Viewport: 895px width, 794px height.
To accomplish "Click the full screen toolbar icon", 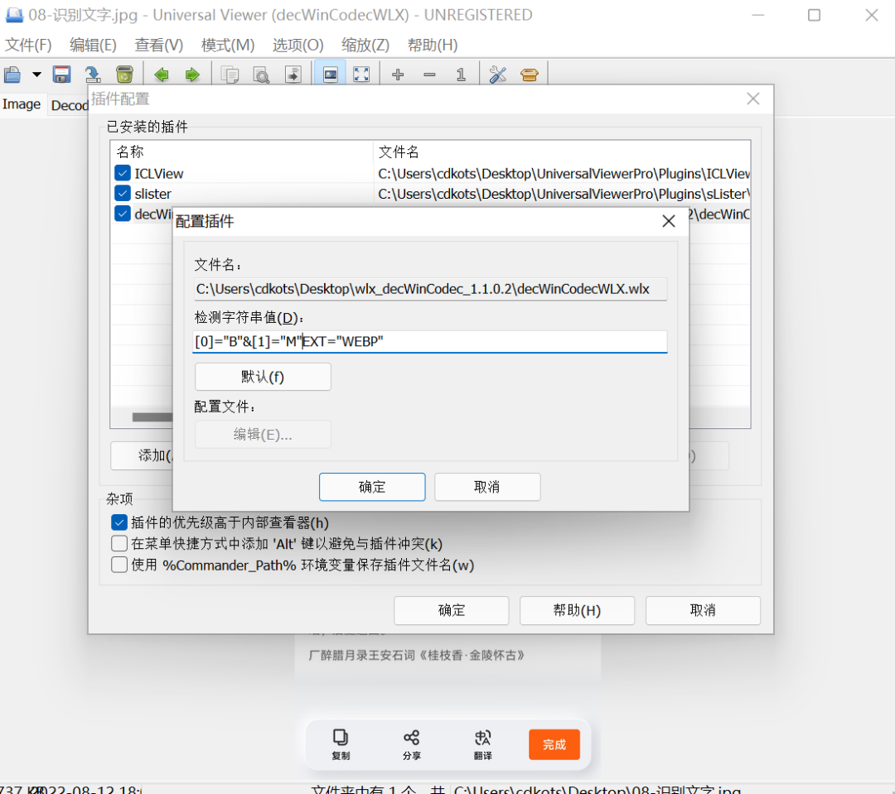I will pos(361,75).
